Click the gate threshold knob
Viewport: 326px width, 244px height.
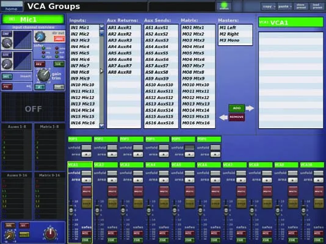7,64
